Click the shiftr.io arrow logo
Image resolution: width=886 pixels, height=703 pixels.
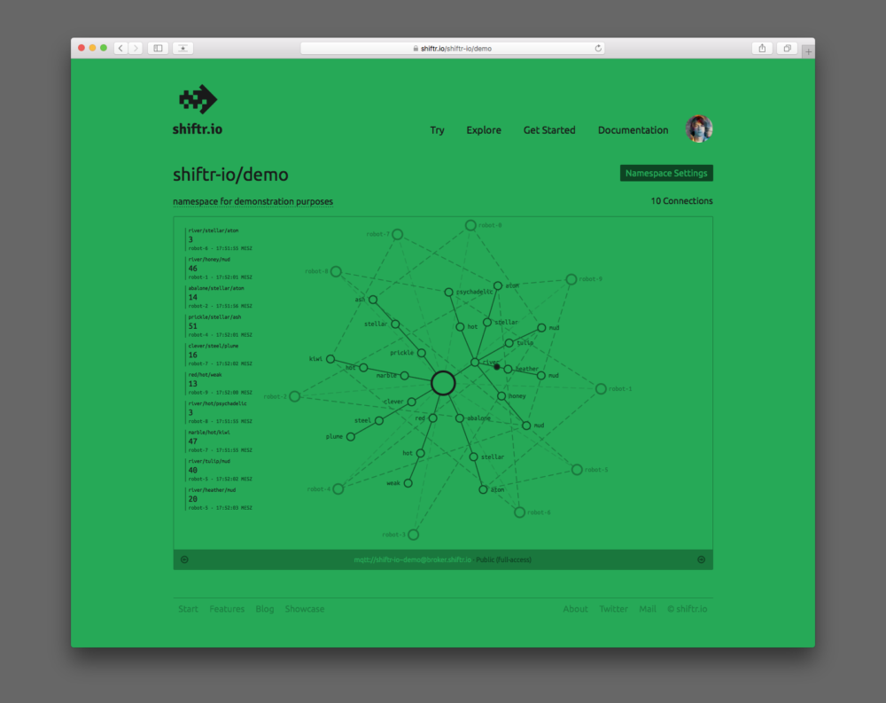pos(198,99)
